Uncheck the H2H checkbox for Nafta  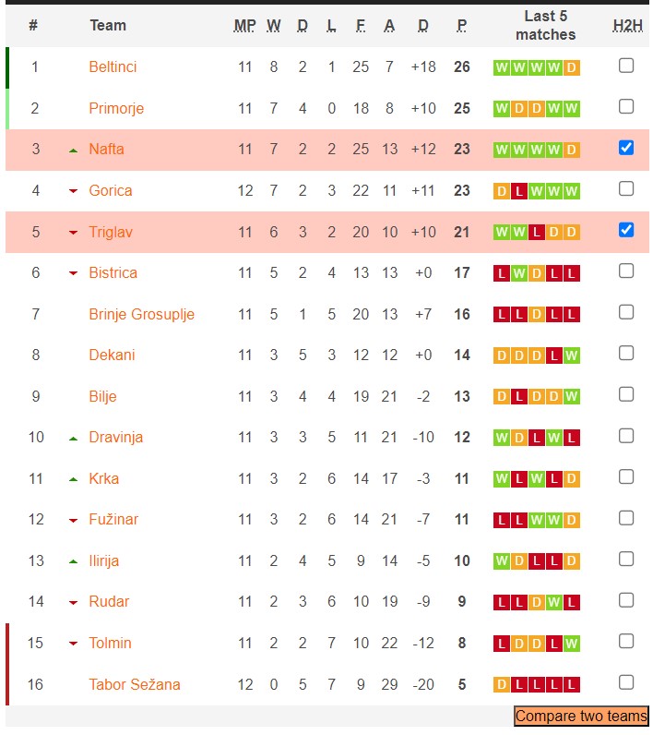tap(626, 148)
